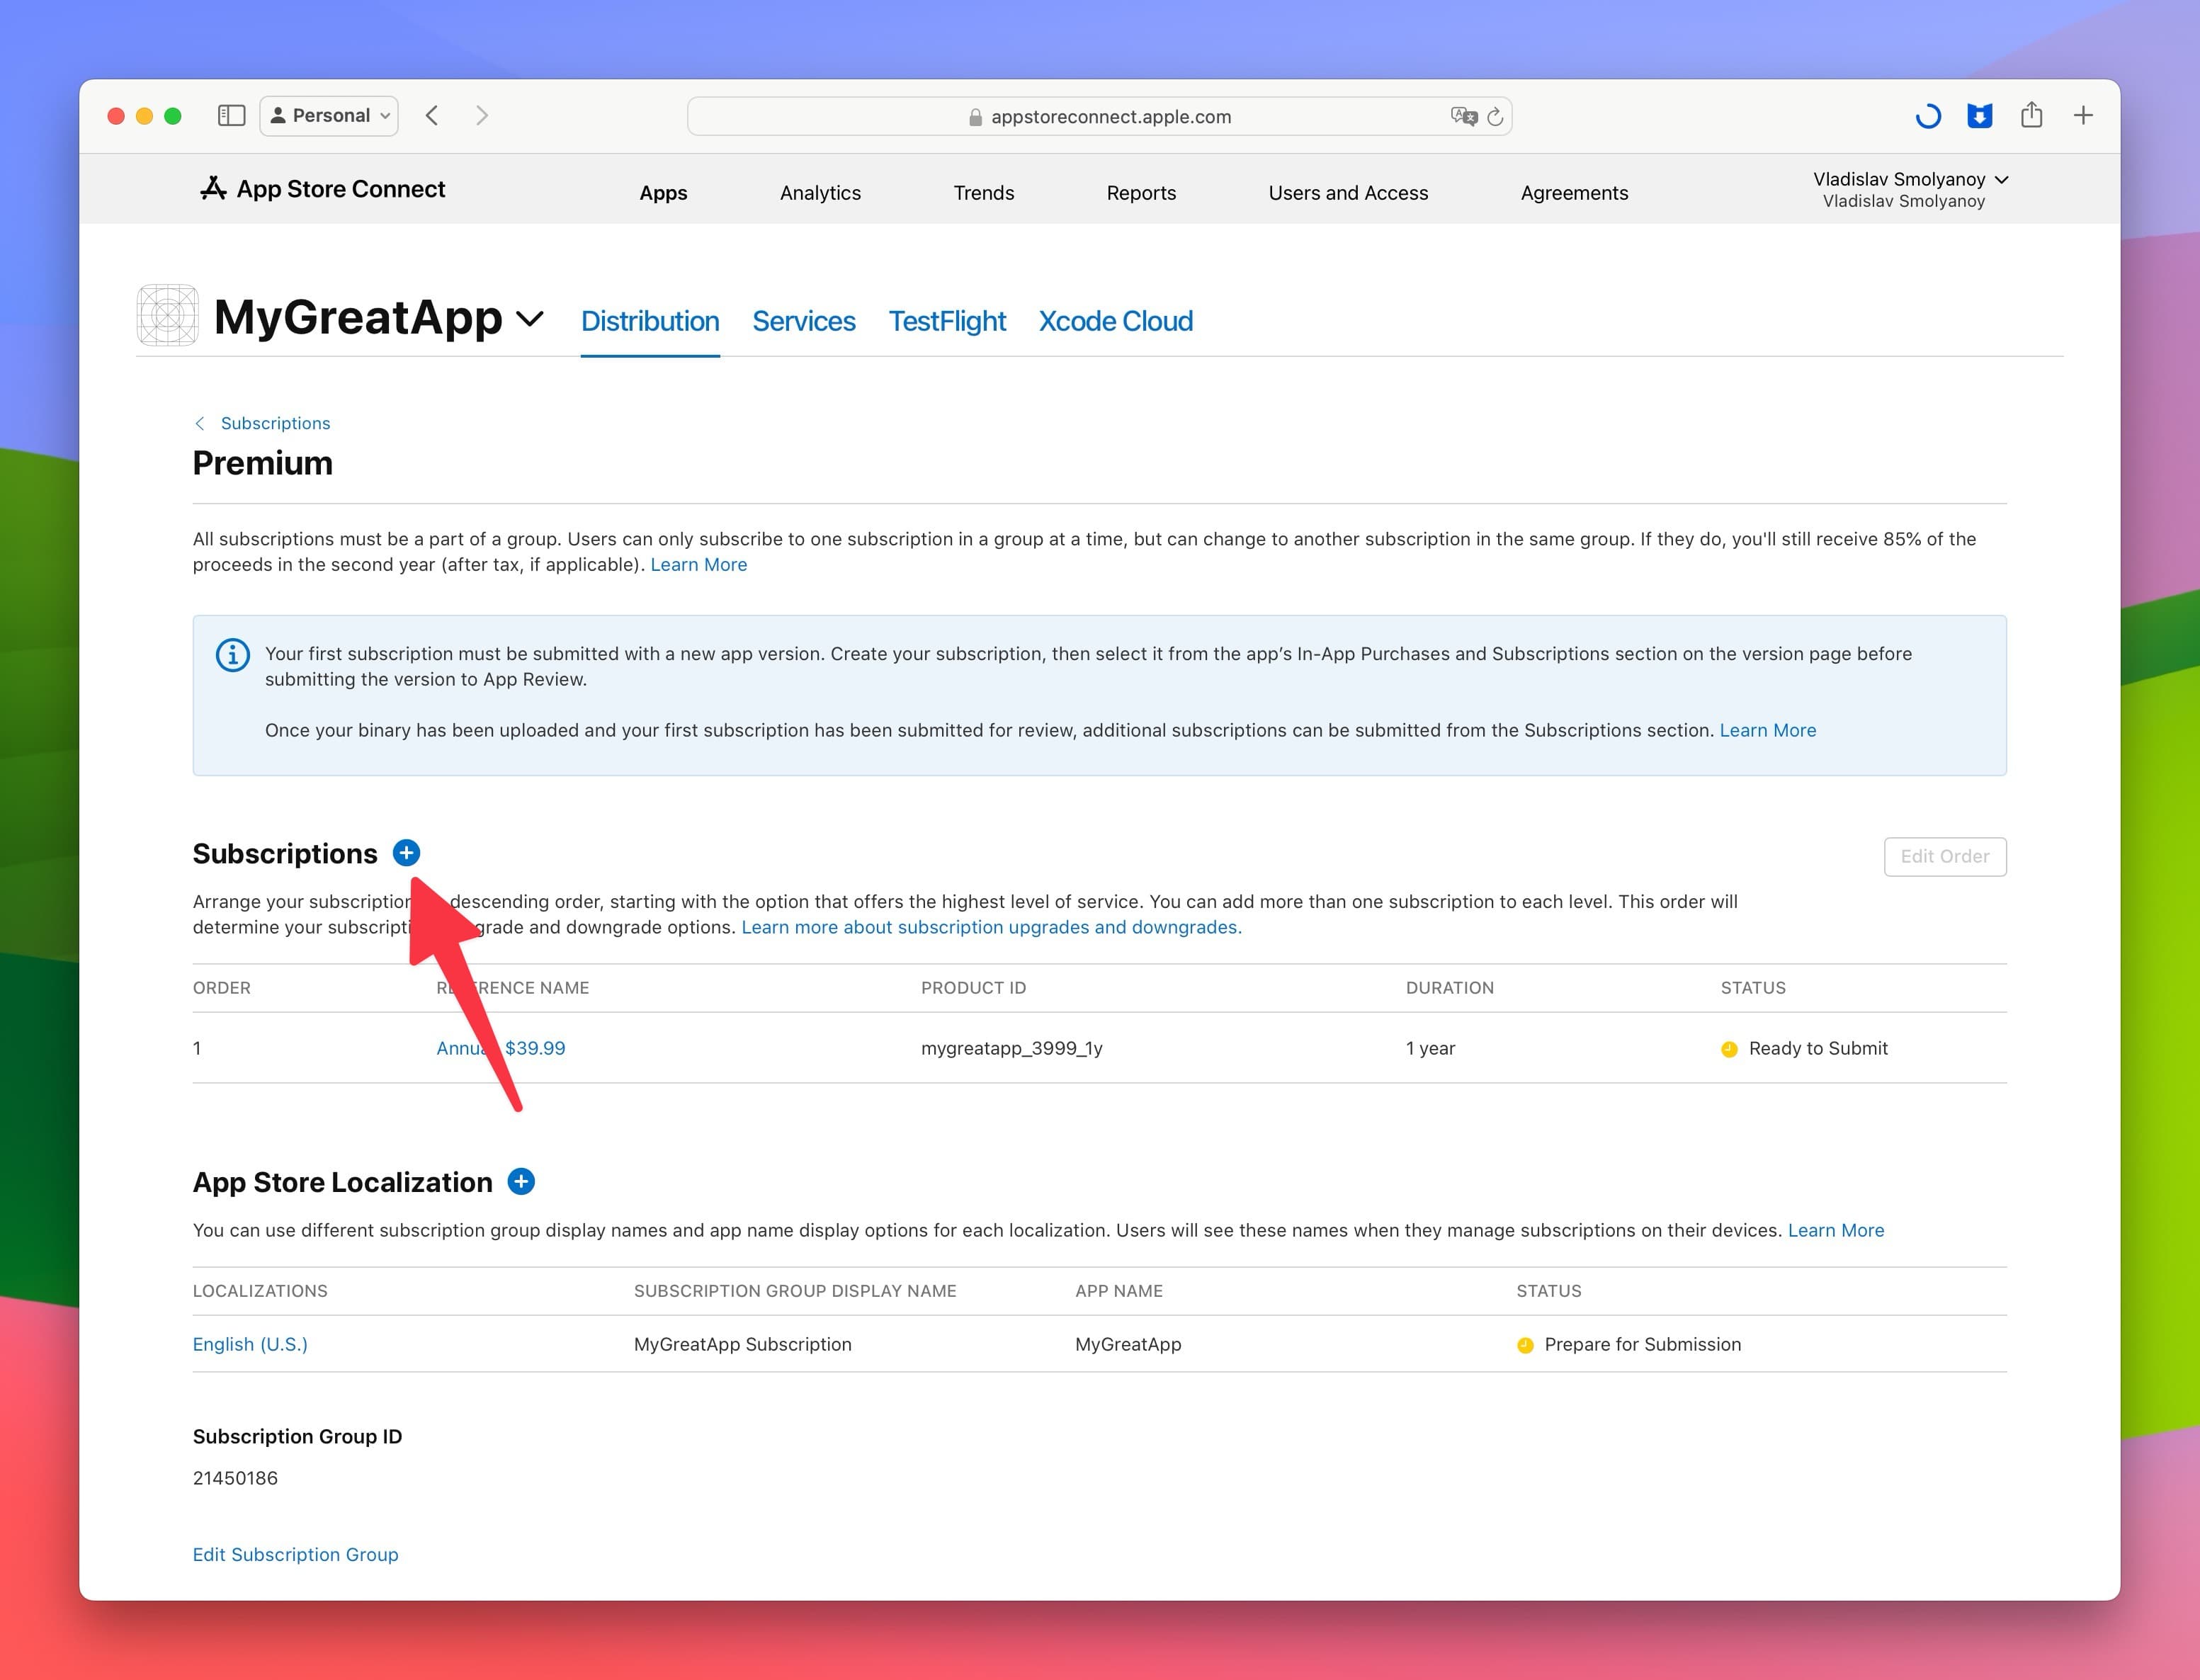This screenshot has width=2200, height=1680.
Task: Click Edit Subscription Group link
Action: point(295,1553)
